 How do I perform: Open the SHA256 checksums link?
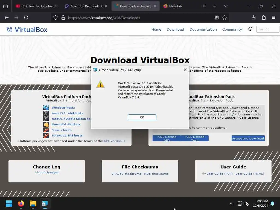(126, 174)
